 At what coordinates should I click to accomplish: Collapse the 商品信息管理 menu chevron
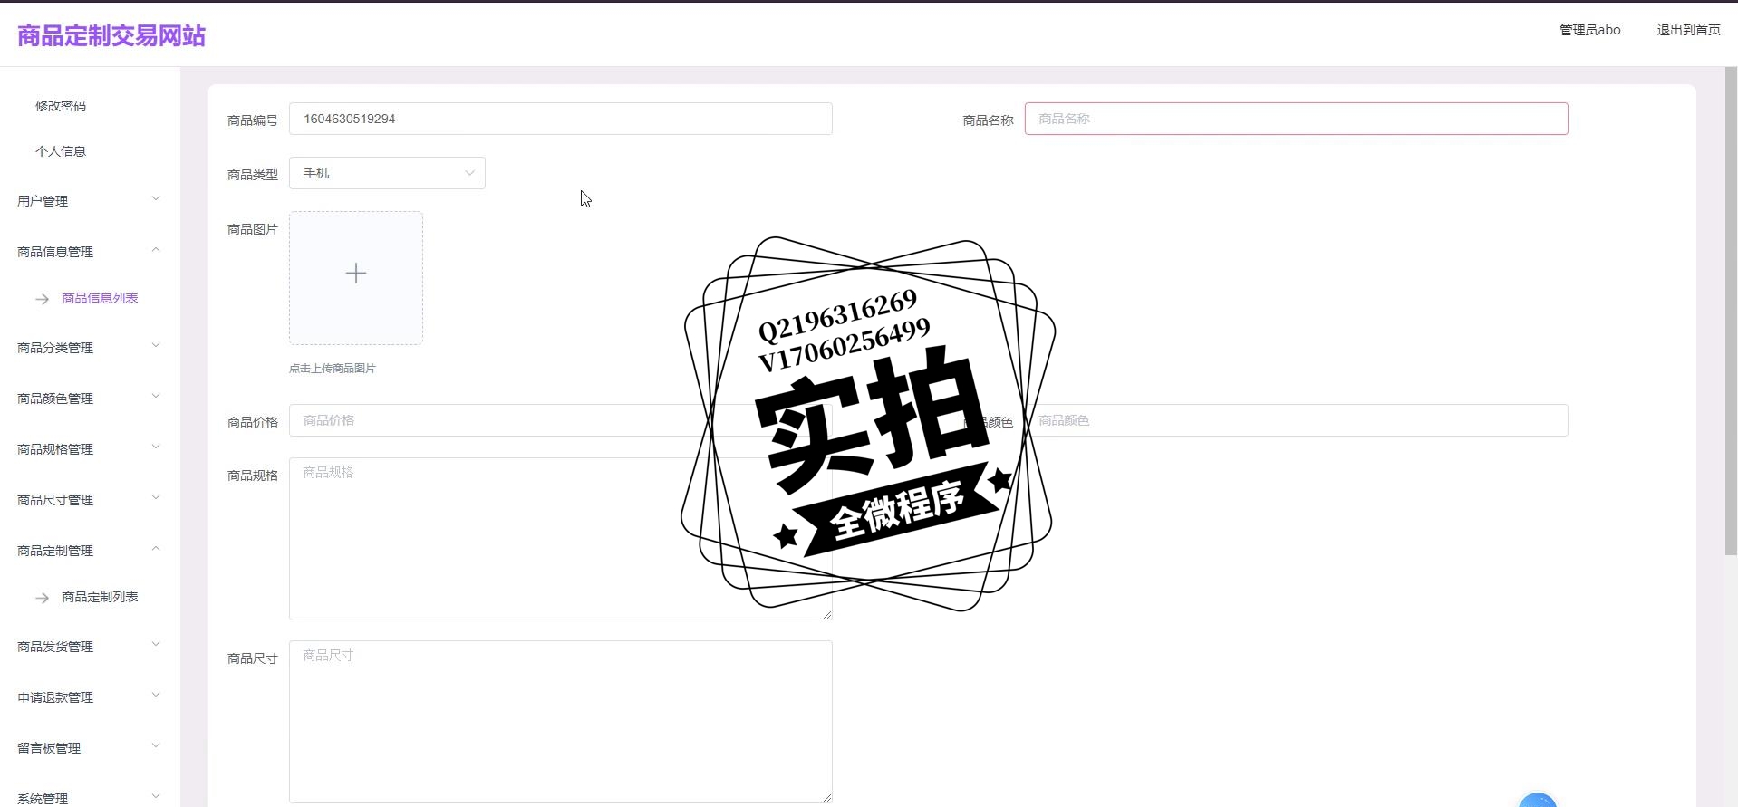tap(156, 249)
